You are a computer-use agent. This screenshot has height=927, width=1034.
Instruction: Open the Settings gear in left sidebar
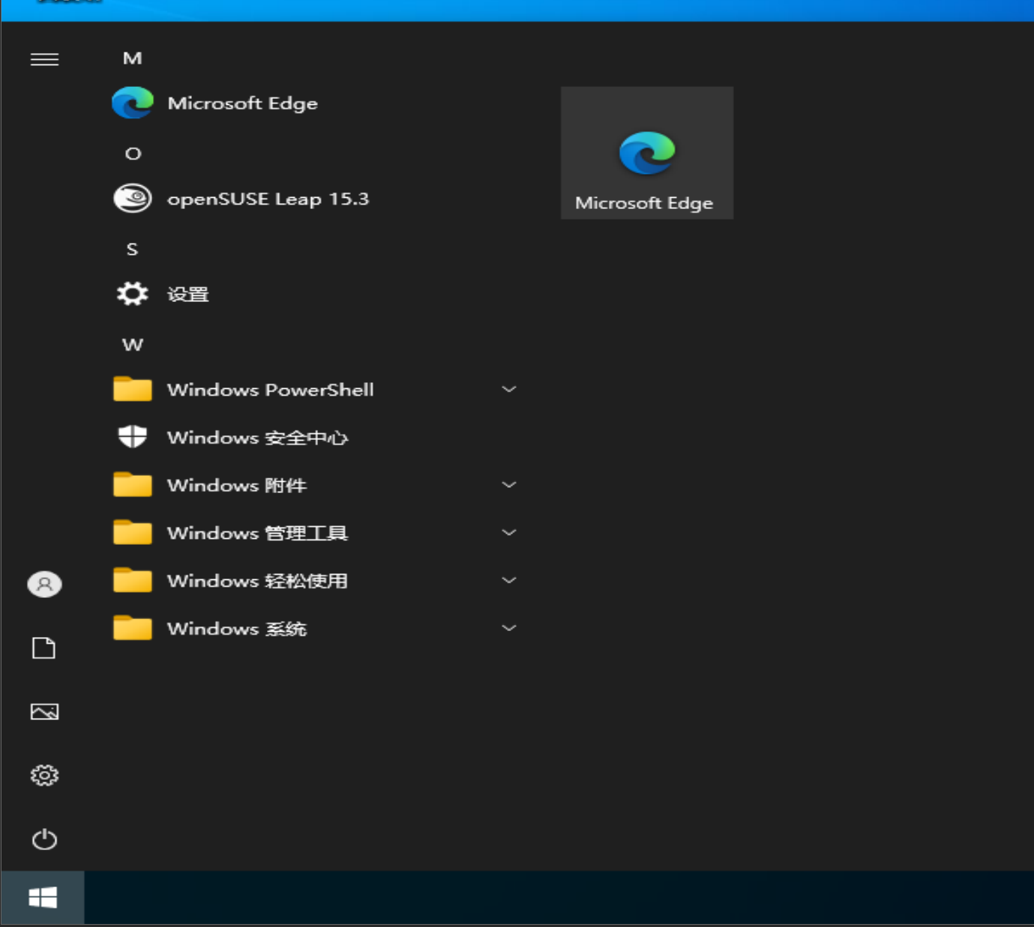(44, 775)
